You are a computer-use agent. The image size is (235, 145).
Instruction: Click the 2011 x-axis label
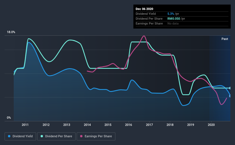pyautogui.click(x=25, y=125)
